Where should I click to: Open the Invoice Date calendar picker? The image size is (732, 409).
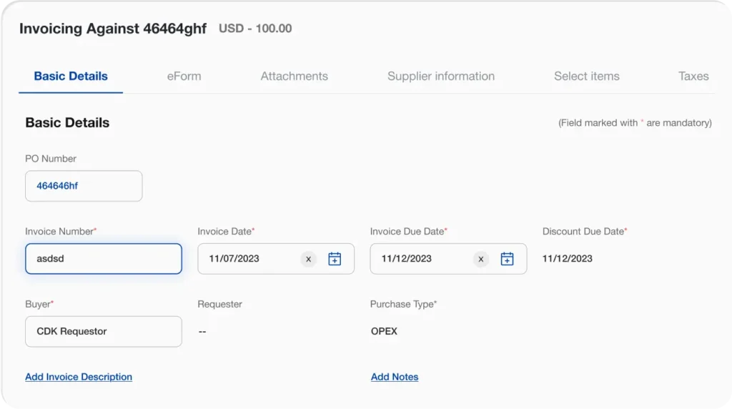pos(335,259)
